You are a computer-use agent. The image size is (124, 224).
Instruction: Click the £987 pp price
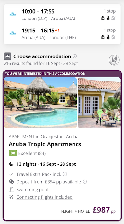[104, 210]
